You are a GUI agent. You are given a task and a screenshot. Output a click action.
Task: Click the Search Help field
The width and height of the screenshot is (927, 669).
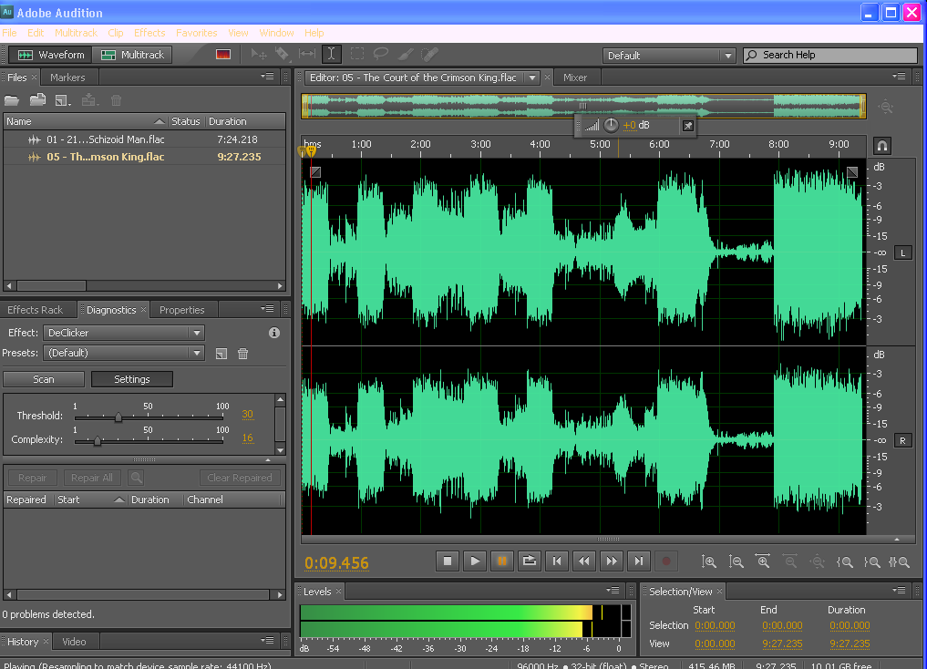[830, 55]
